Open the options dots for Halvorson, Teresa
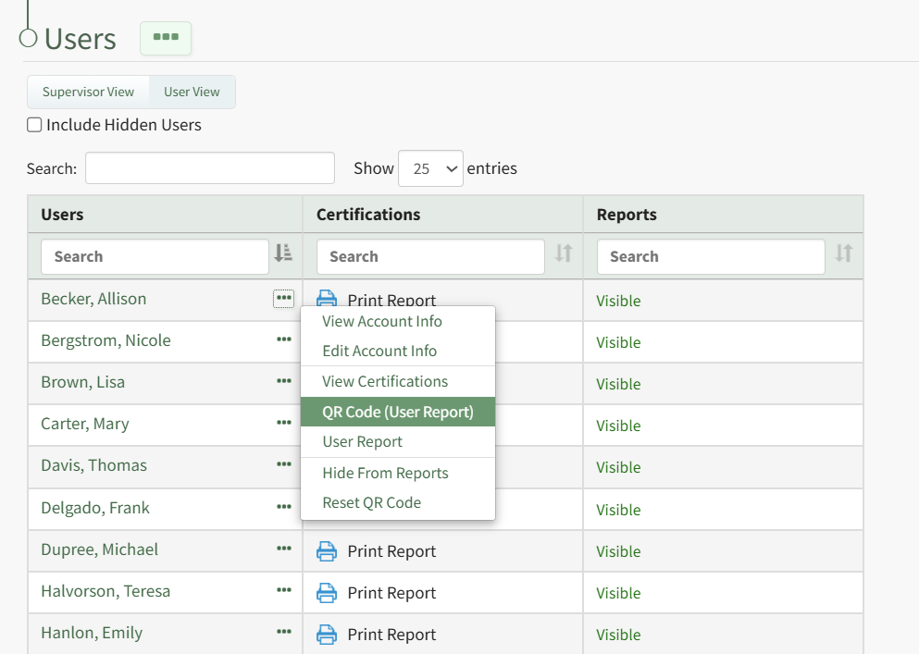Viewport: 919px width, 654px height. [284, 591]
